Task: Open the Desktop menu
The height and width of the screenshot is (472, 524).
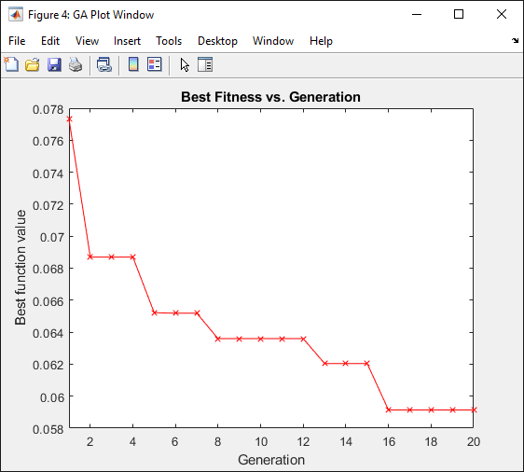Action: [x=217, y=41]
